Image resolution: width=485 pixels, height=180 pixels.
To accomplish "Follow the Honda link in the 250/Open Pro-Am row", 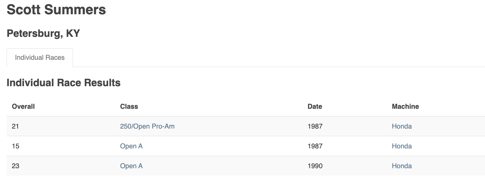I will (x=402, y=126).
